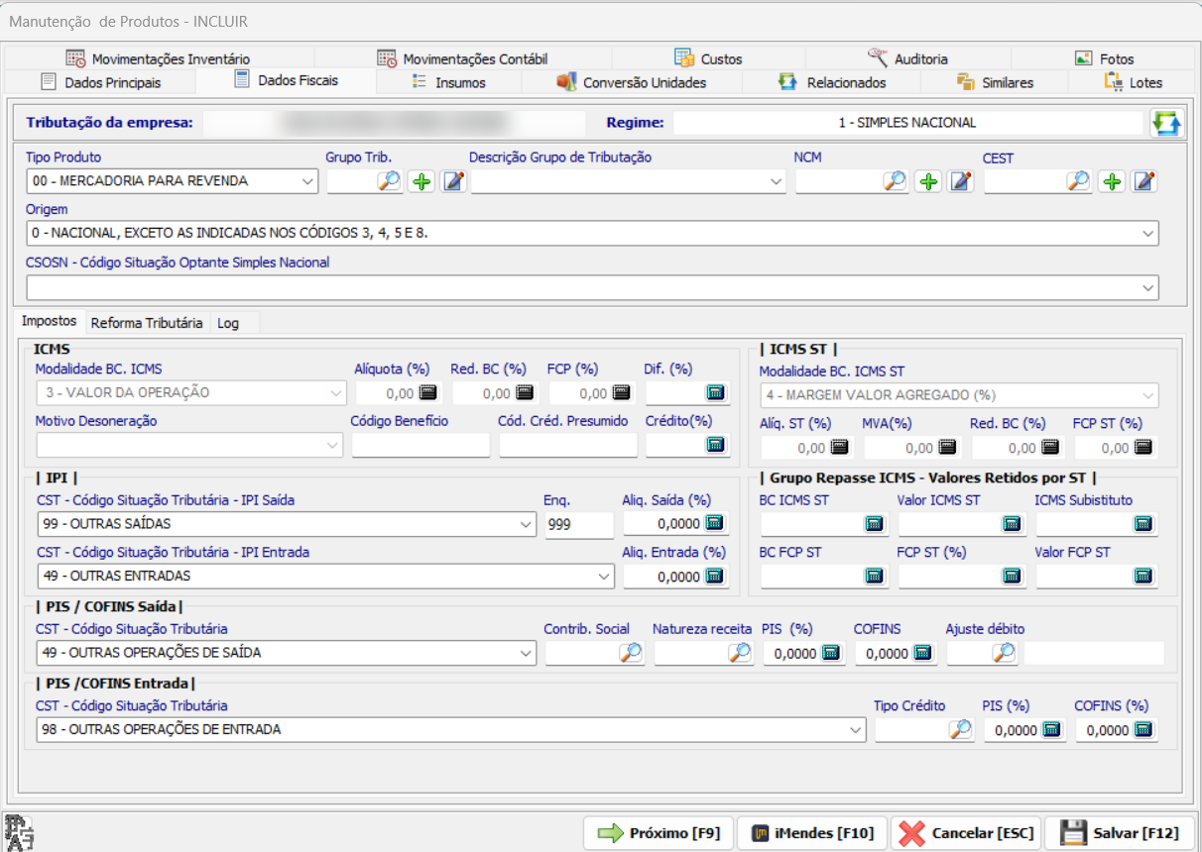Expand the Tipo Produto dropdown
The image size is (1202, 852).
(306, 181)
